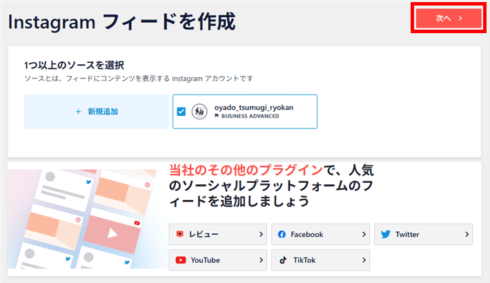Expand the レビュー chevron arrow
Screen dimensions: 490x283
261,234
